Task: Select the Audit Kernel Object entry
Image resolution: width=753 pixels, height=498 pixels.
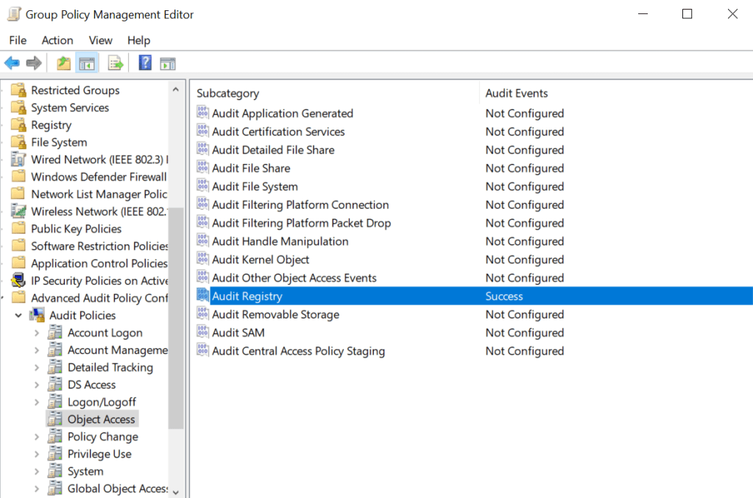Action: coord(261,260)
